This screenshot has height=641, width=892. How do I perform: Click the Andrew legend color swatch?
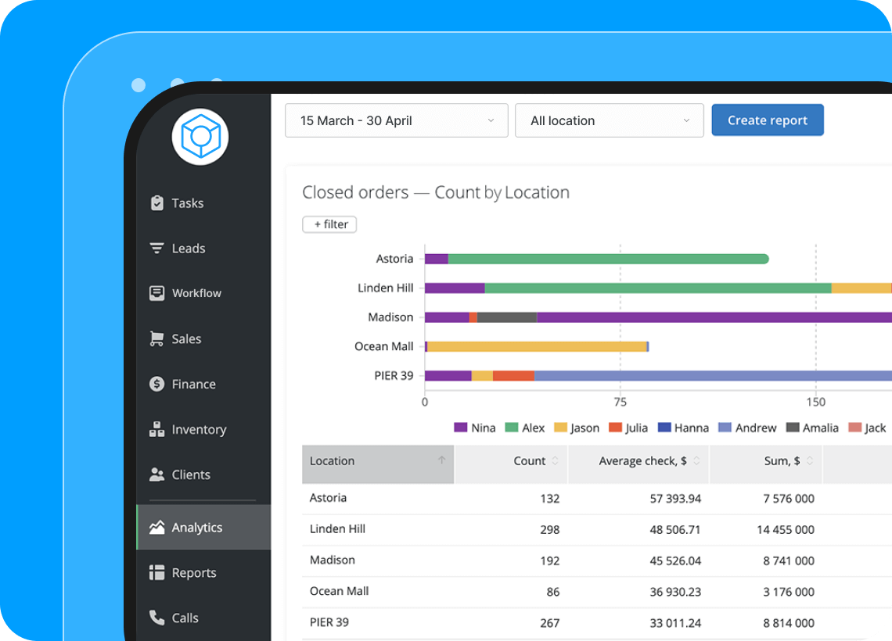(x=725, y=428)
